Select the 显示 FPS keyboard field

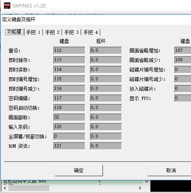[x=183, y=98]
